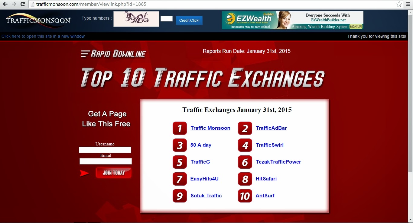Open the TrafficAdBar link
The width and height of the screenshot is (413, 223).
click(271, 128)
